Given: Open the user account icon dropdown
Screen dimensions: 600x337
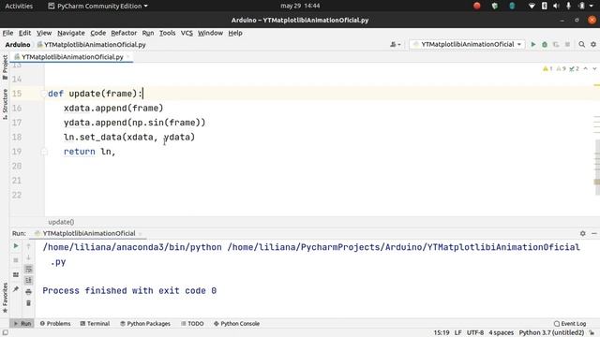Looking at the screenshot, I should pyautogui.click(x=396, y=44).
